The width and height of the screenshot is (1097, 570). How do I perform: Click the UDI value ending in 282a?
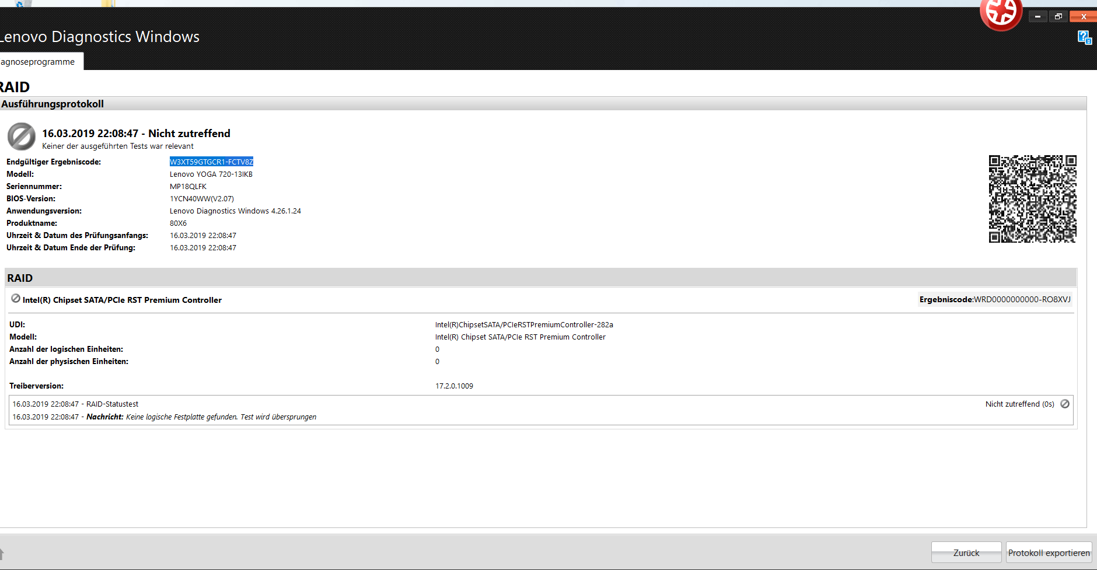click(x=524, y=324)
